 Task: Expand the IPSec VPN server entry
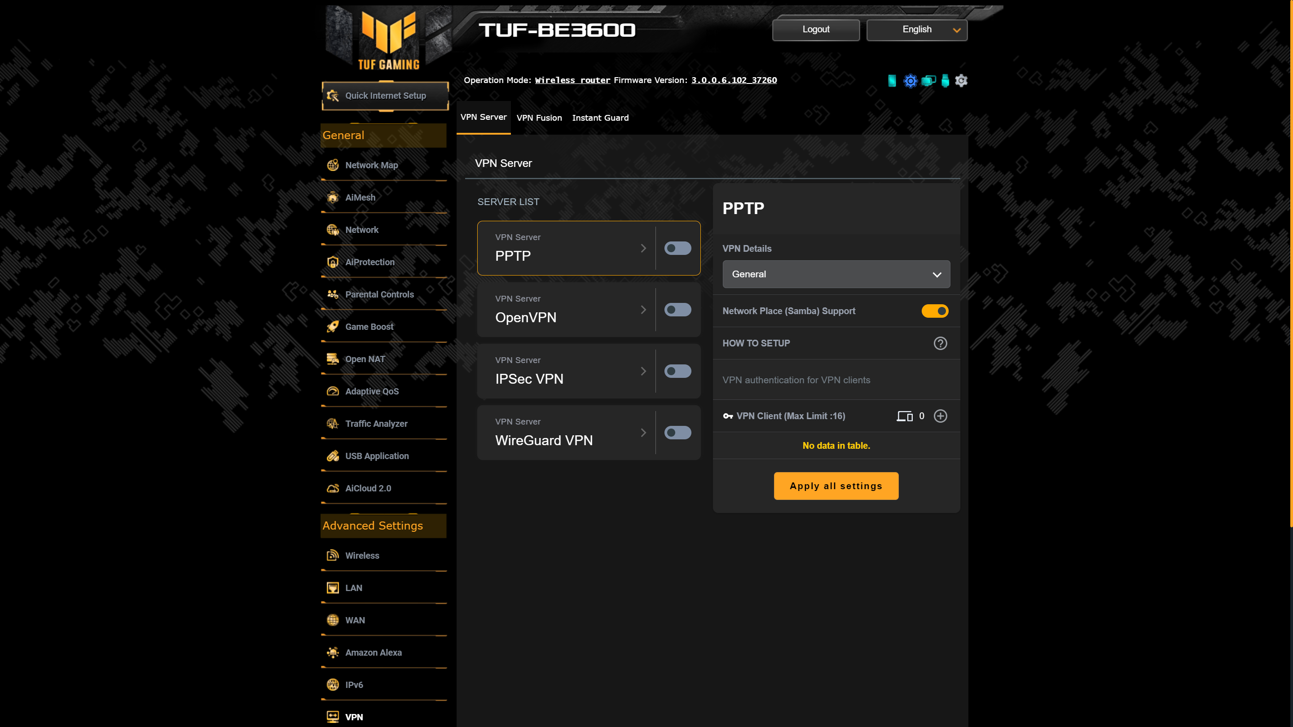click(x=644, y=371)
